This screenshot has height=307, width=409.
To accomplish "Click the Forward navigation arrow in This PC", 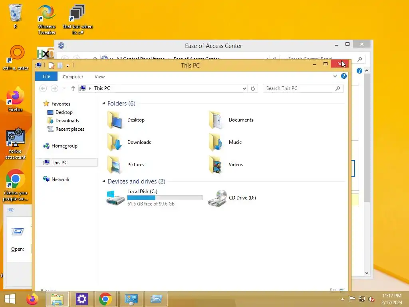I will coord(54,88).
